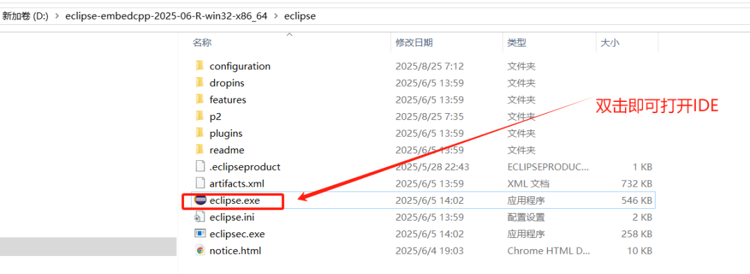Click the 546 KB size cell
Screen dimensions: 750x274
(637, 200)
